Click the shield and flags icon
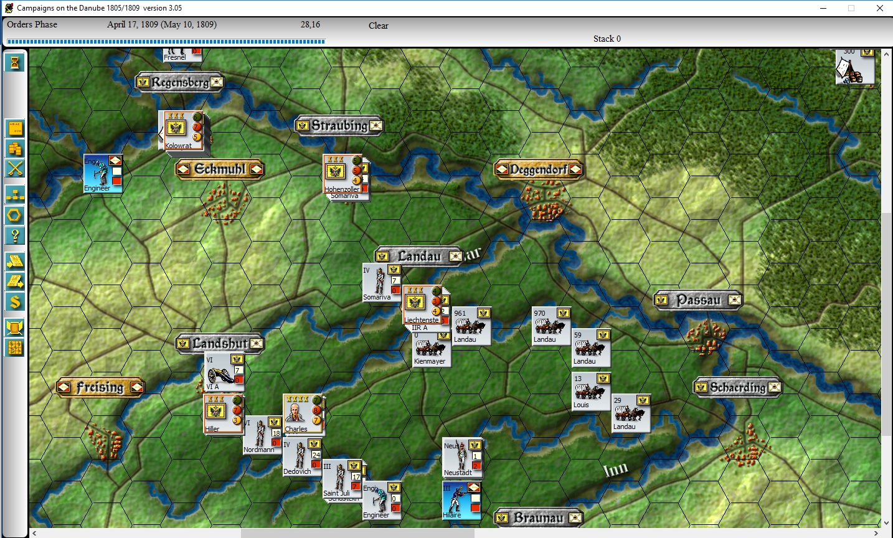 point(15,328)
